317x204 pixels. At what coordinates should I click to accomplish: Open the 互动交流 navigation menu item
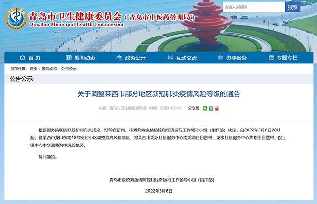pyautogui.click(x=186, y=58)
